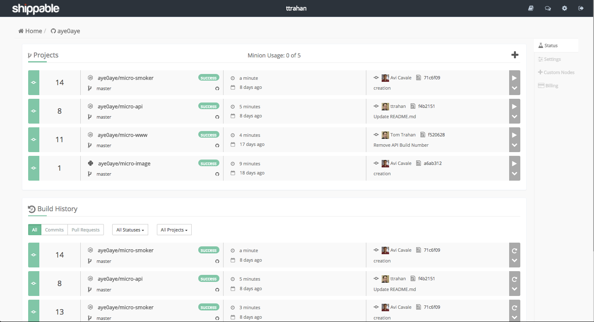The image size is (594, 322).
Task: Open commit a6ab312 link
Action: click(433, 163)
